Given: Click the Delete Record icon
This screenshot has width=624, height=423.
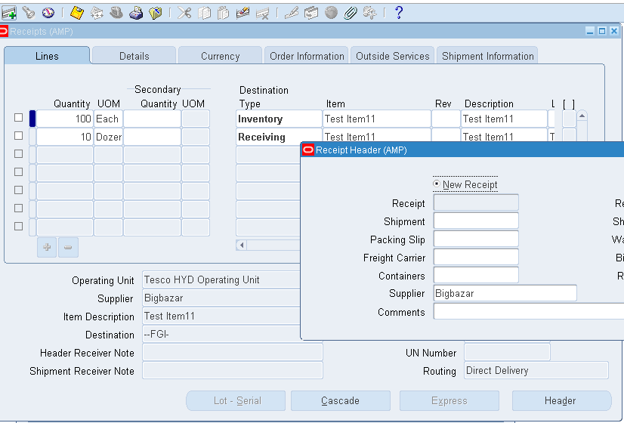Looking at the screenshot, I should pos(263,13).
